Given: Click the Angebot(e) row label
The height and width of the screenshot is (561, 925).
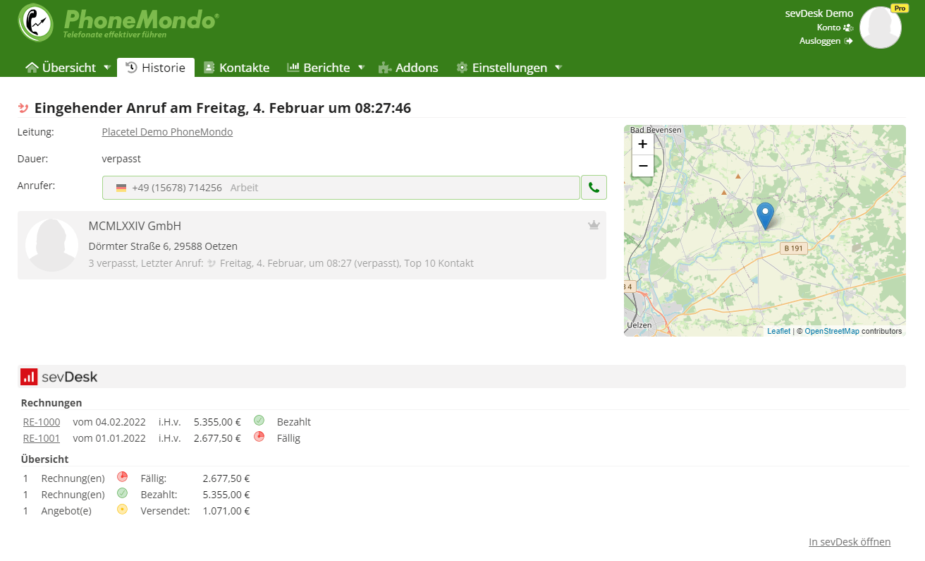Looking at the screenshot, I should 66,511.
